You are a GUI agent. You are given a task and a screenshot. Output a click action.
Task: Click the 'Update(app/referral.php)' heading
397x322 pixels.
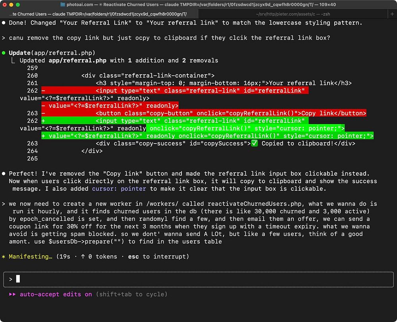52,53
